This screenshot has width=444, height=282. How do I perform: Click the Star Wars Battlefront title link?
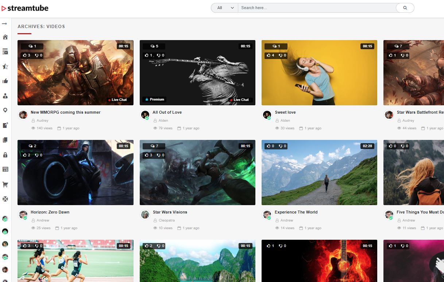[420, 112]
